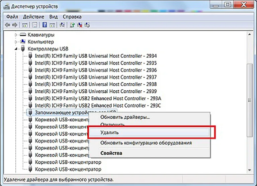Click the update driver toolbar icon

(x=72, y=25)
